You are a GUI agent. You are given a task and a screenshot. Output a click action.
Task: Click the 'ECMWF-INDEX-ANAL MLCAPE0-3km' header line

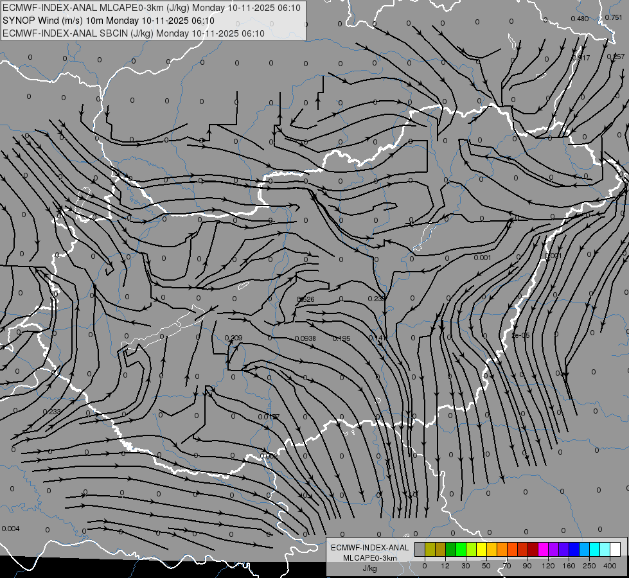pyautogui.click(x=151, y=8)
